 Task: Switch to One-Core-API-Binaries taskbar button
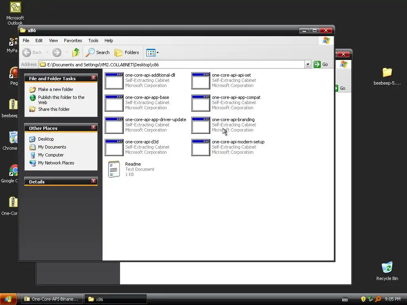52,299
